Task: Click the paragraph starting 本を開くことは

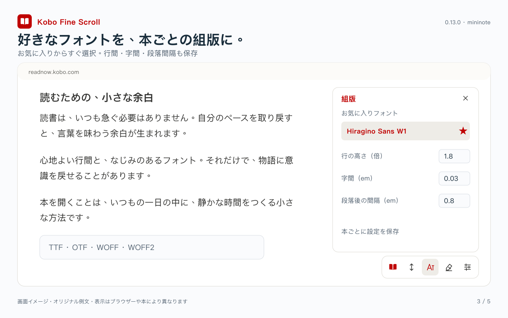Action: [167, 210]
